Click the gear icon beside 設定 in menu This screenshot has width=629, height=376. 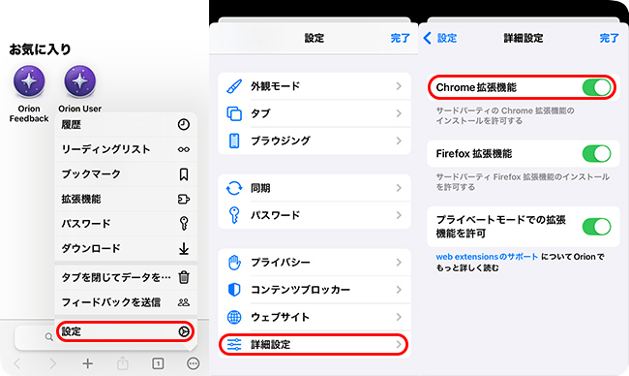tap(184, 331)
